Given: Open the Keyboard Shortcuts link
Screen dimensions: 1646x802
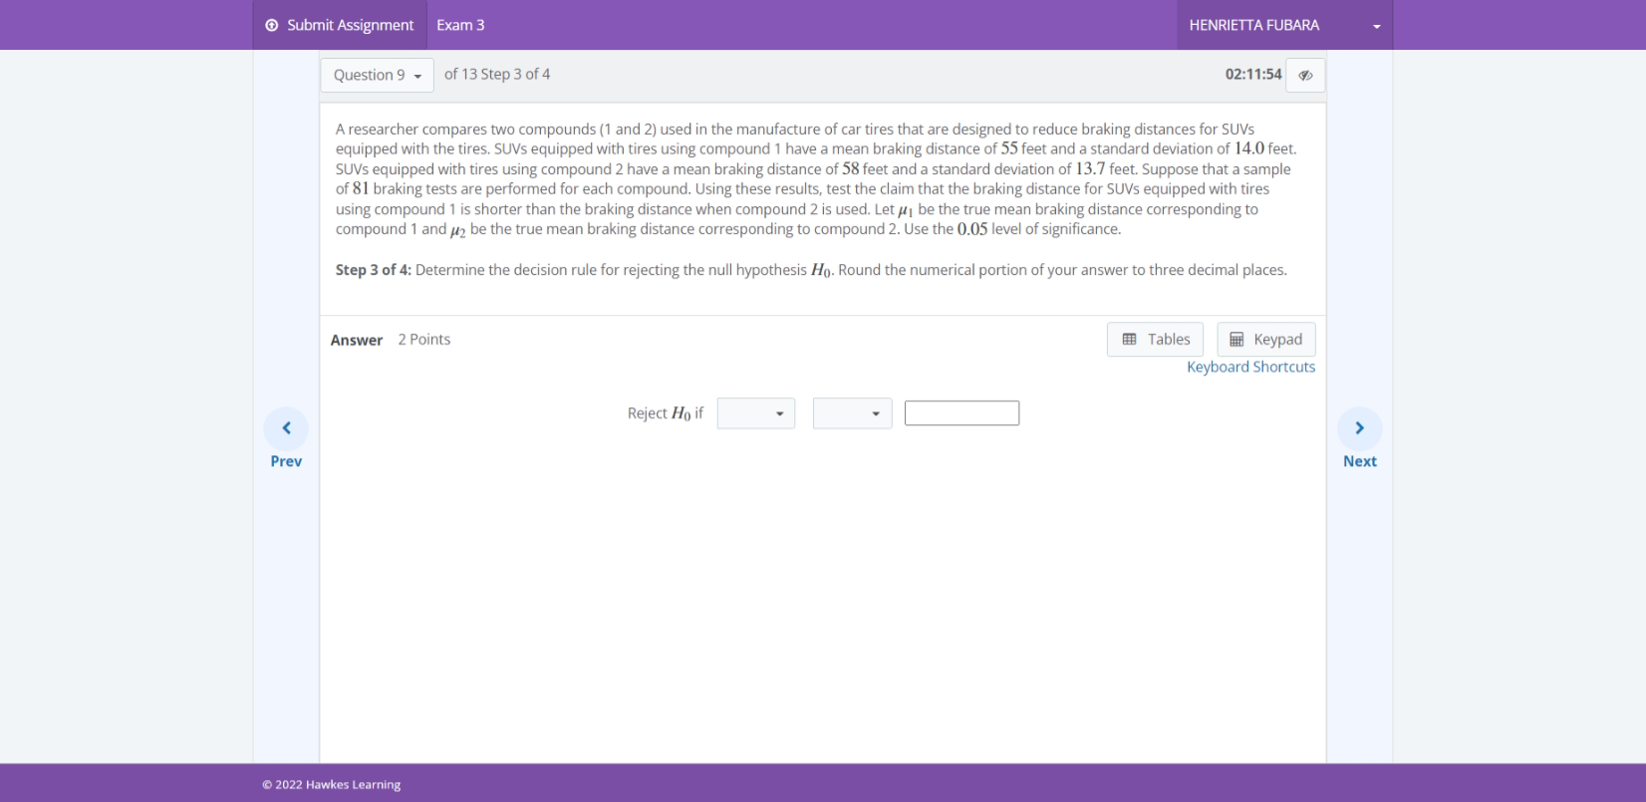Looking at the screenshot, I should pyautogui.click(x=1250, y=368).
